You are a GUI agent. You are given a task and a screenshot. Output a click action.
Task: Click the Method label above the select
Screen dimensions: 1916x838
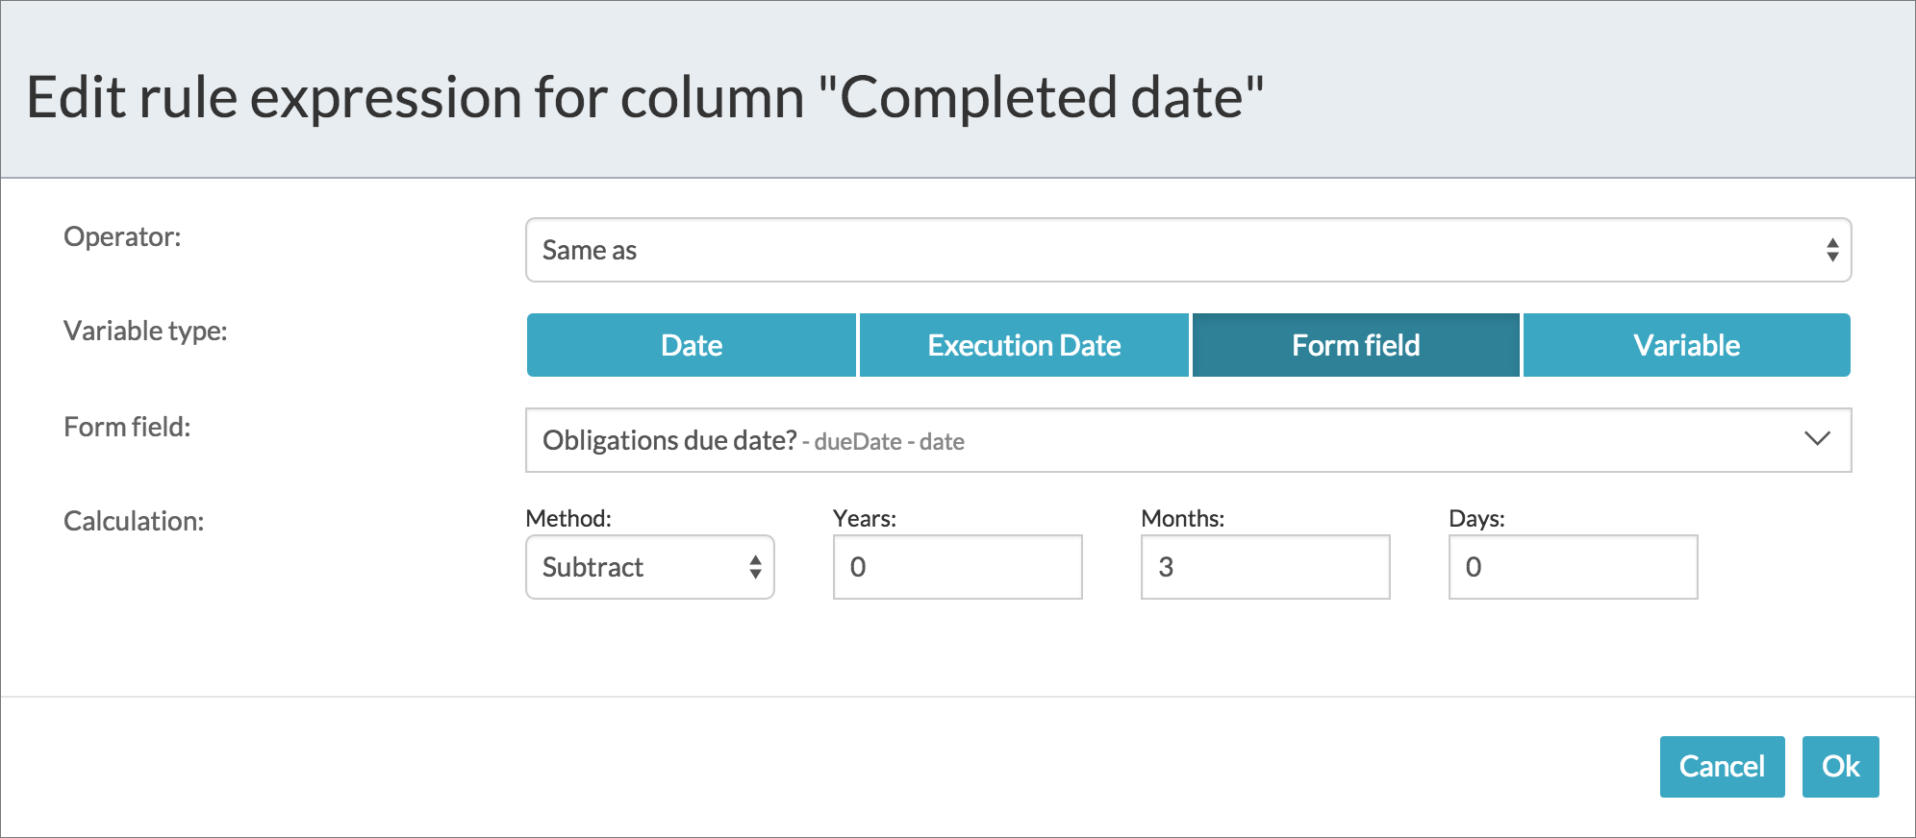[x=568, y=518]
